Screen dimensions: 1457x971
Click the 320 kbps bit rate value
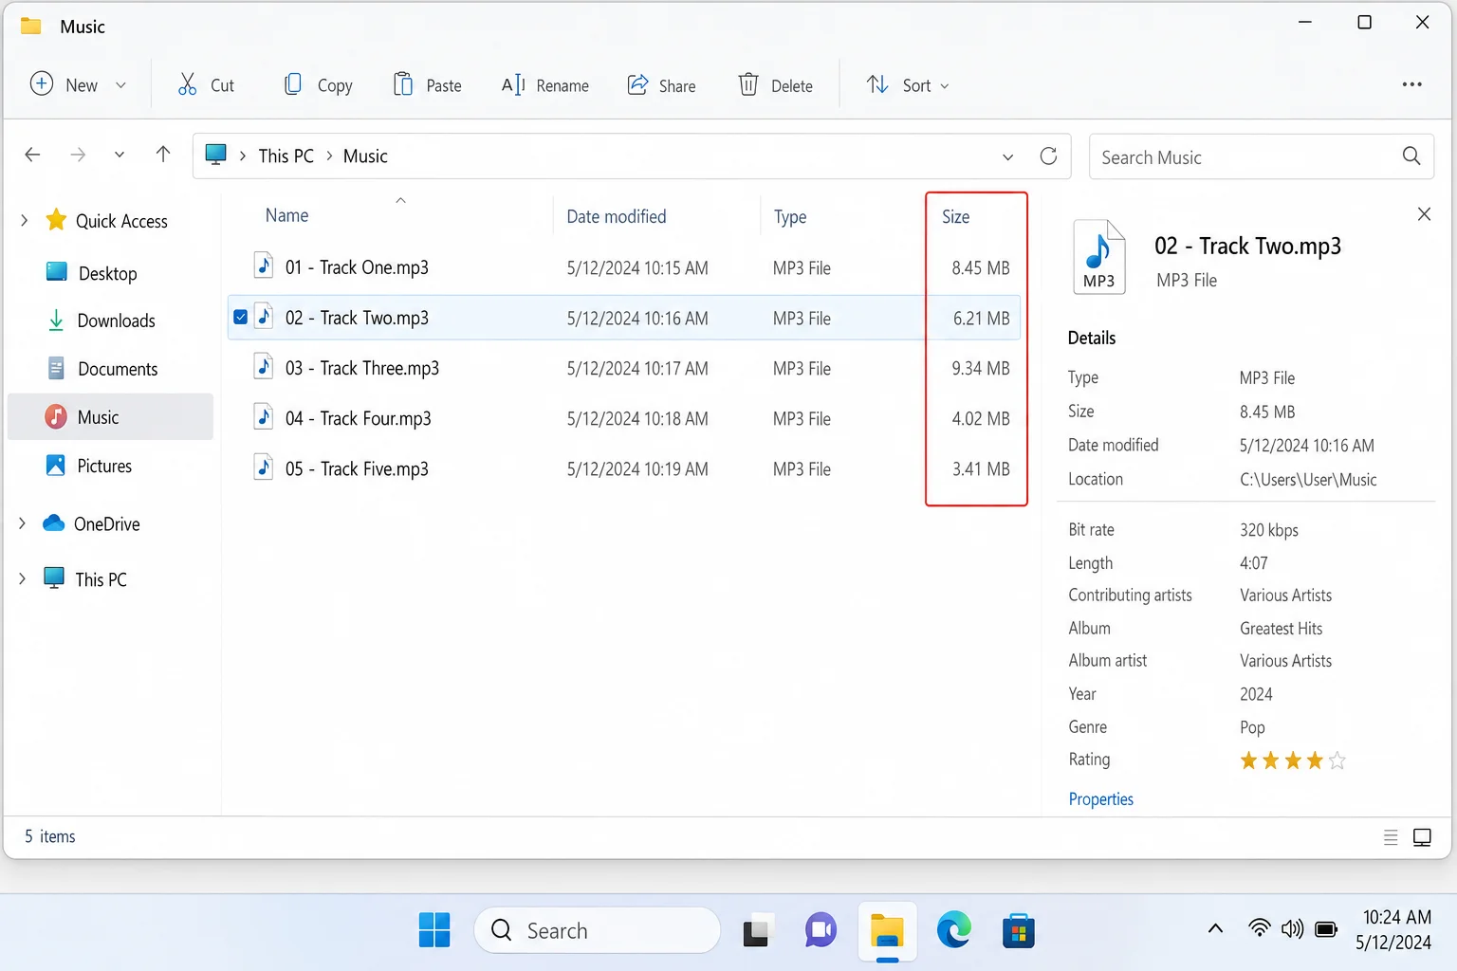(x=1268, y=530)
